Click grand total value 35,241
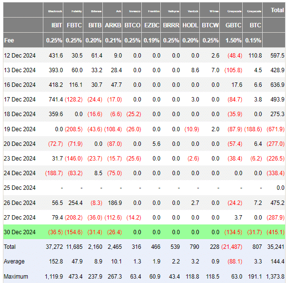289x283 pixels. (276, 247)
